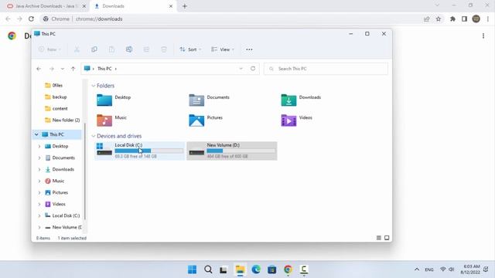Expand the Desktop tree node

(x=39, y=146)
